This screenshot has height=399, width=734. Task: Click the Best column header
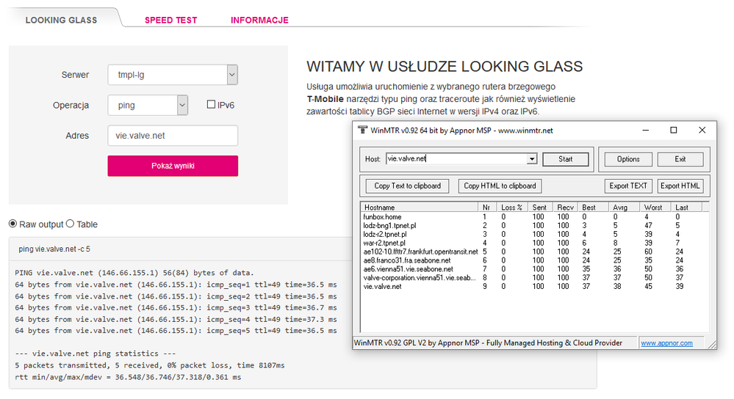[x=593, y=208]
